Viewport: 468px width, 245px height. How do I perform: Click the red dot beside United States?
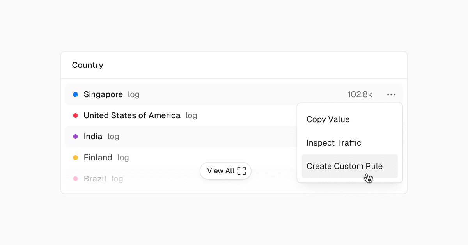(x=76, y=115)
